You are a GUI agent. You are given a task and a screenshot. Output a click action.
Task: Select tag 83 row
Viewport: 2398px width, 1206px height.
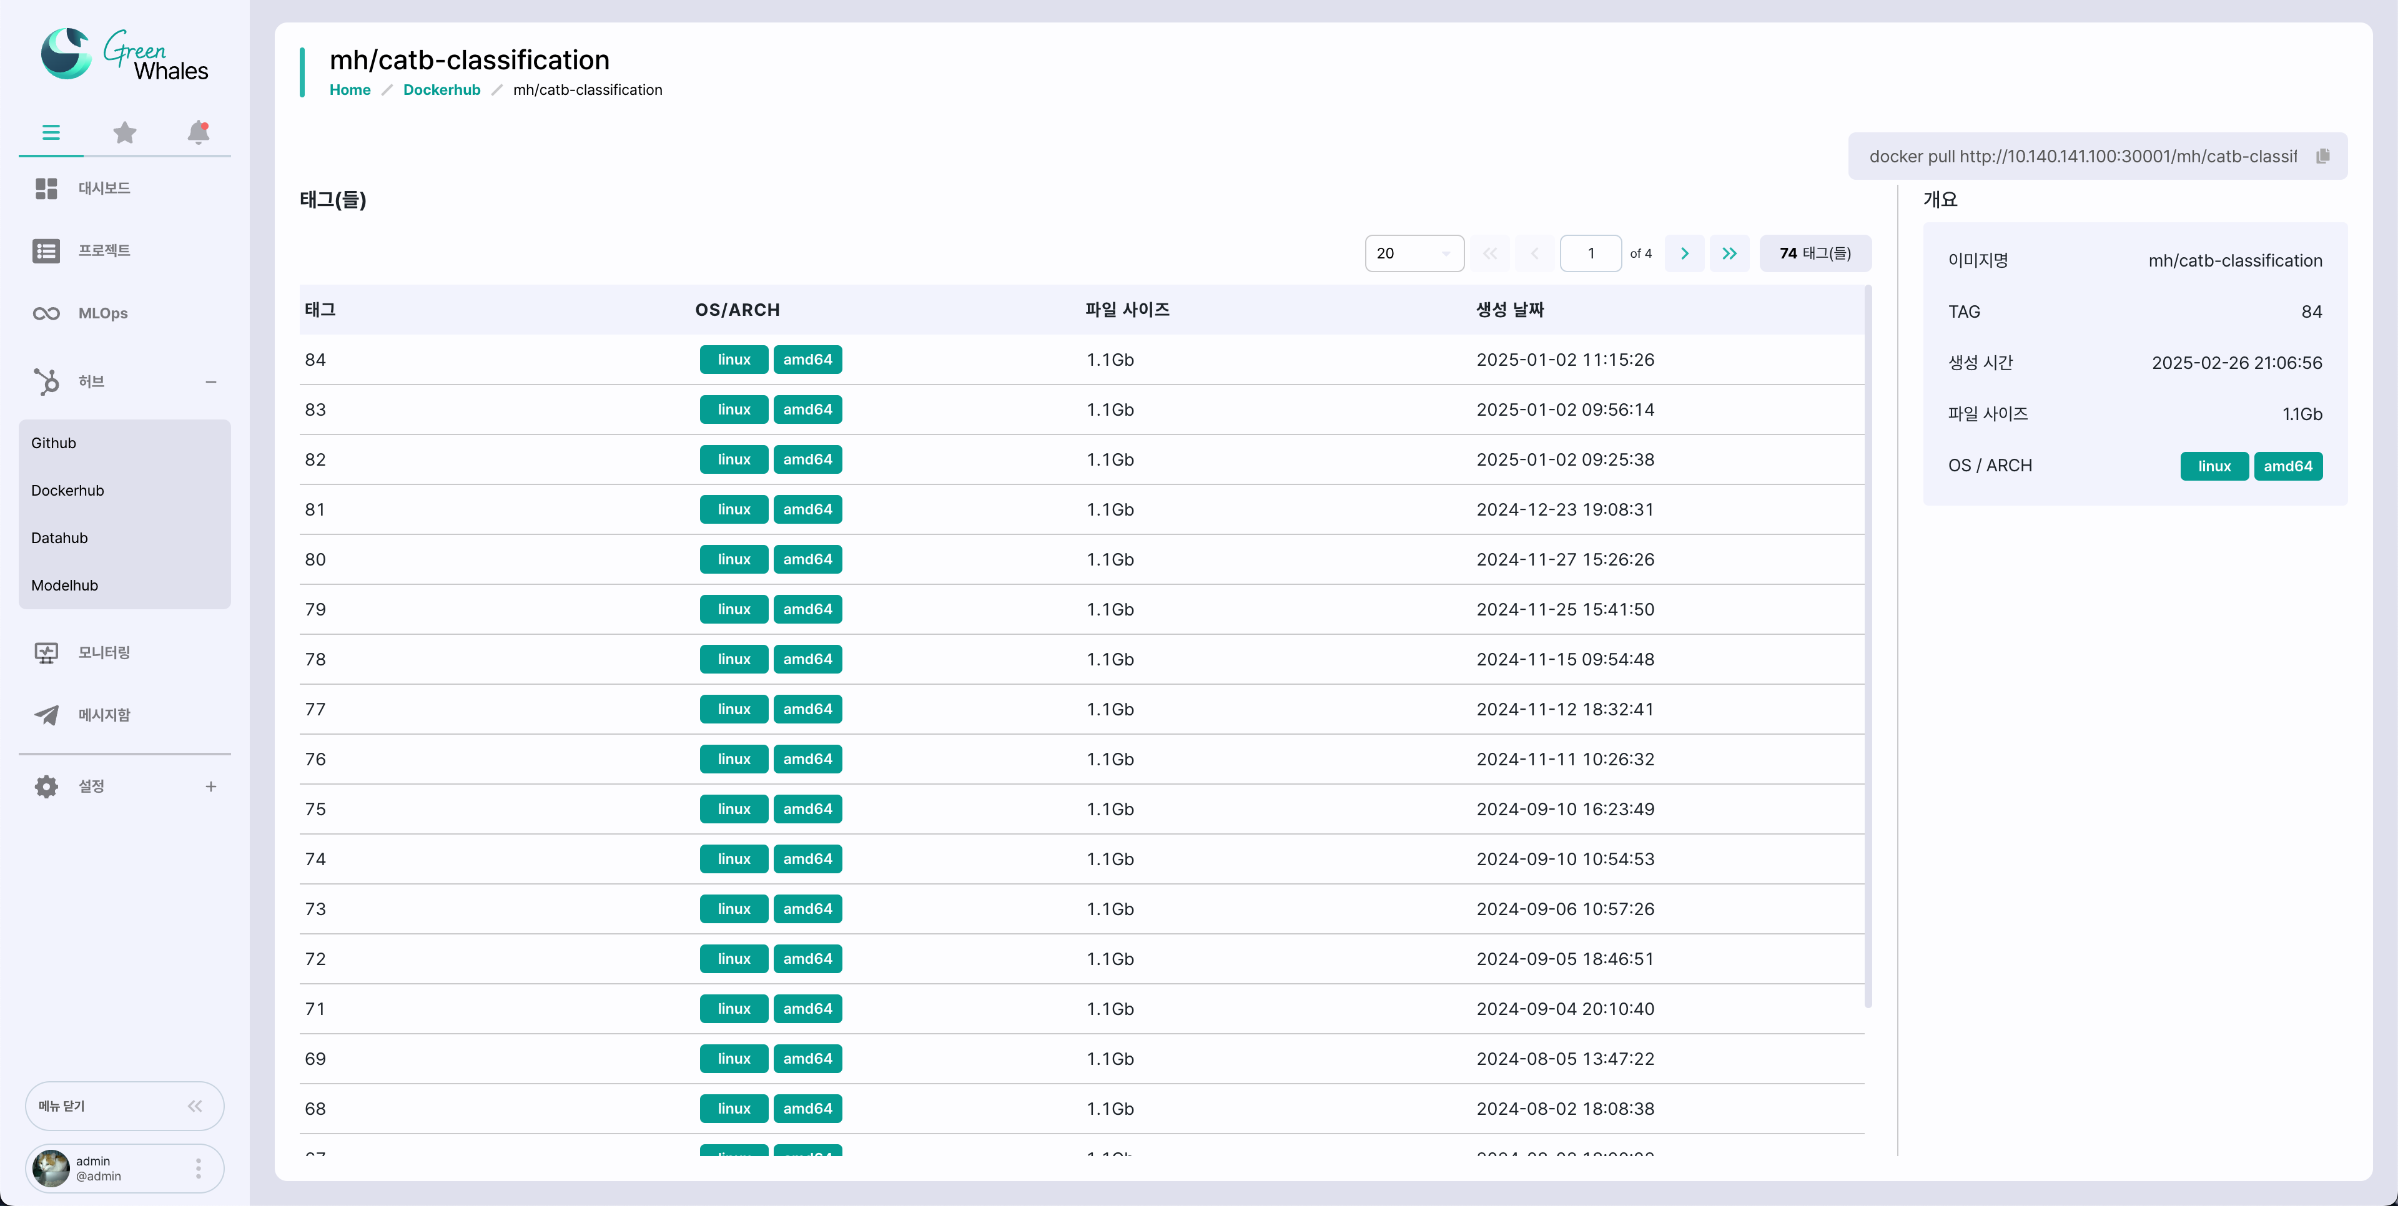[x=1082, y=409]
